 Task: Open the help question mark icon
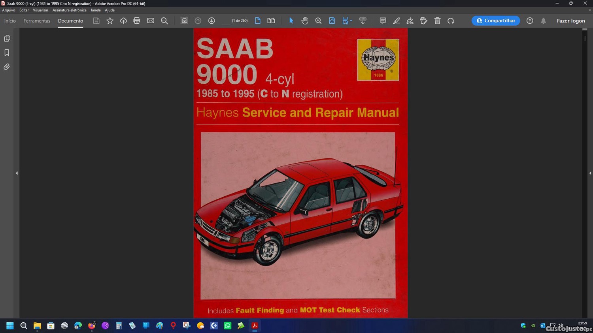pos(530,21)
